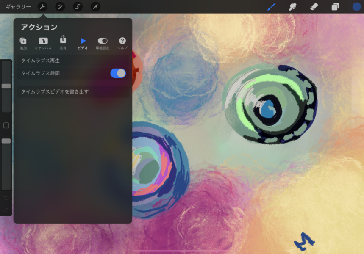The width and height of the screenshot is (364, 254).
Task: Open the blue color swatch picker
Action: pos(356,7)
